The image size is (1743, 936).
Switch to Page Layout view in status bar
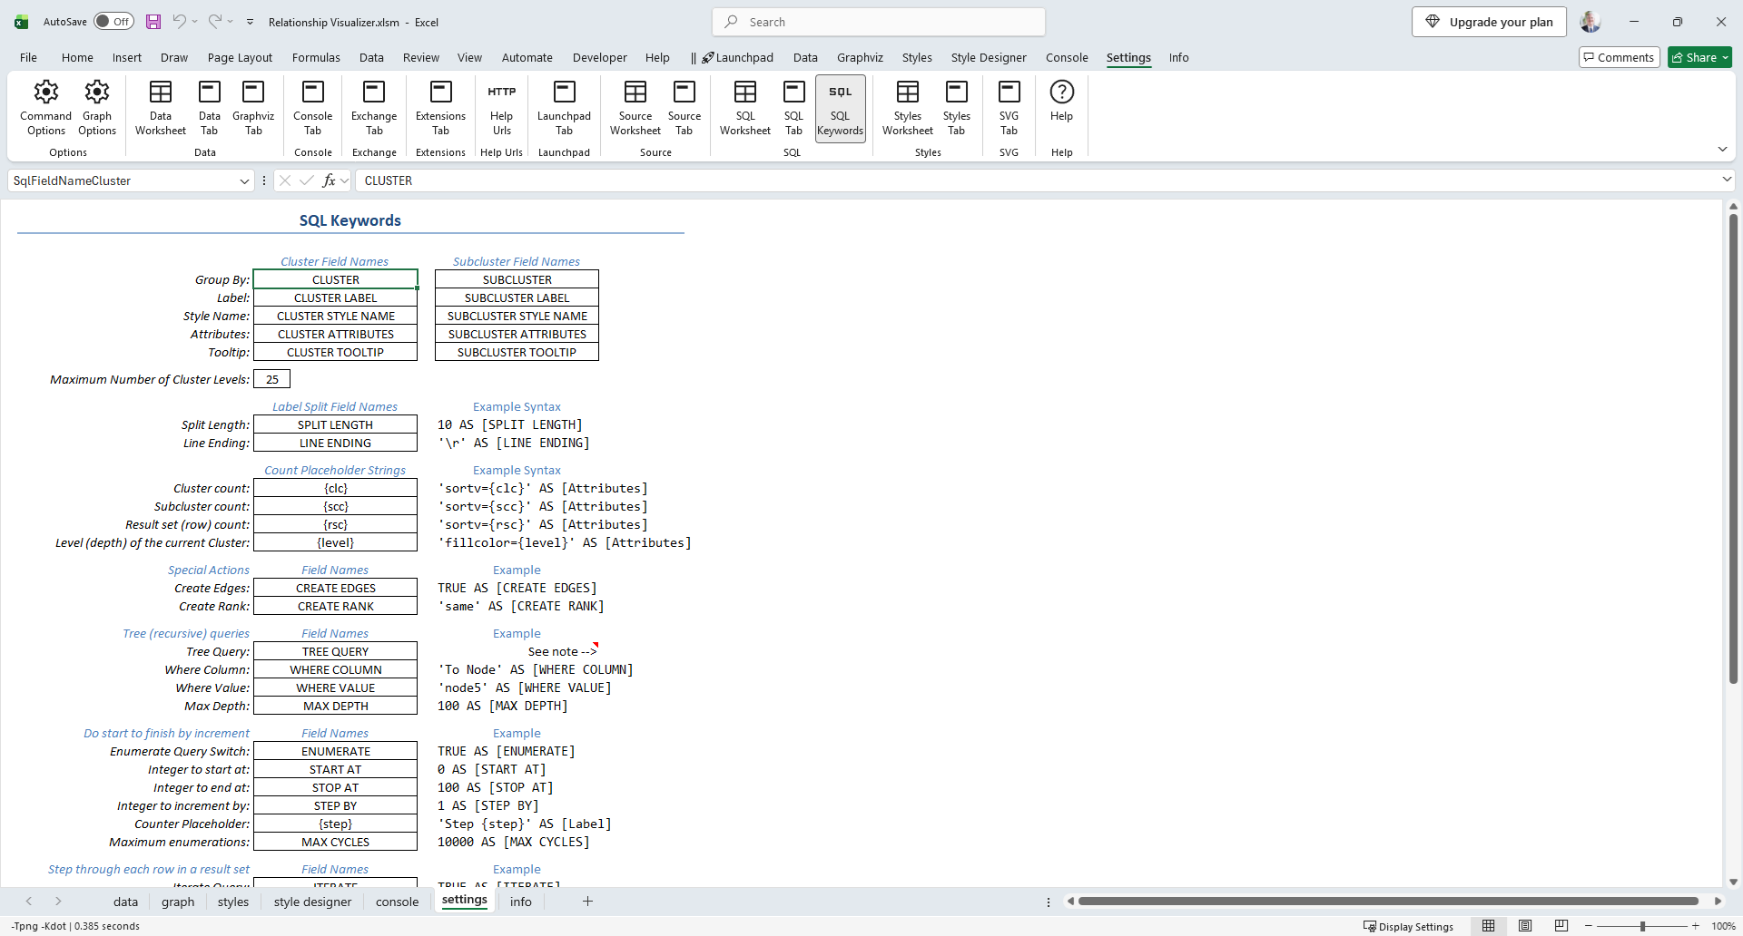[x=1525, y=926]
